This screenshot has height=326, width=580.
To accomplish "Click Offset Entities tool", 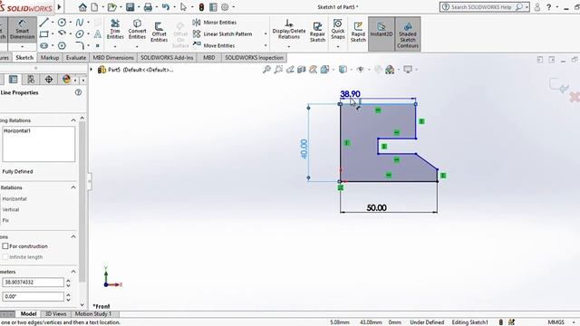I will click(x=159, y=32).
